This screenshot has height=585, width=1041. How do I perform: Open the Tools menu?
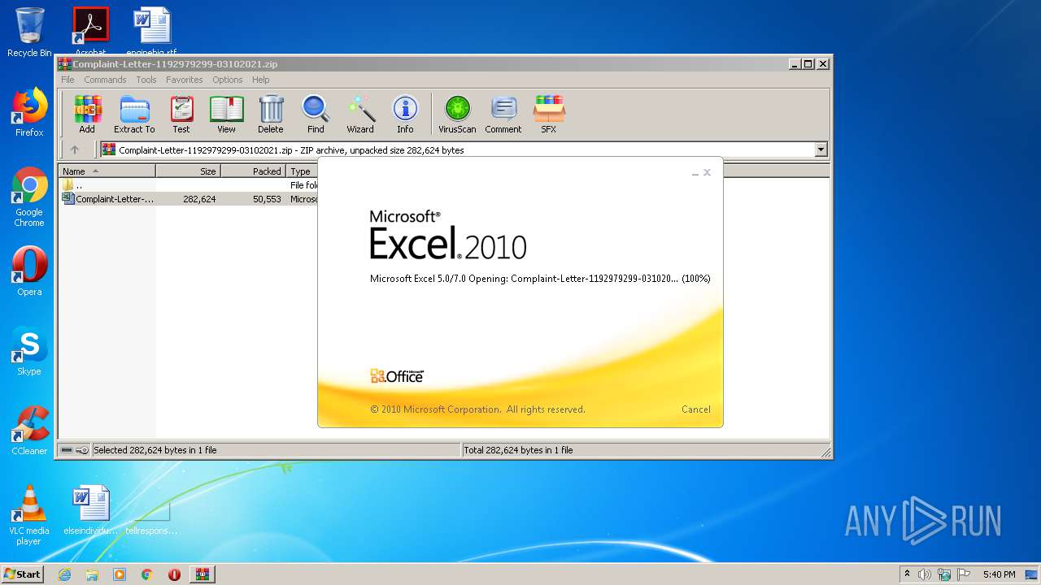pyautogui.click(x=146, y=80)
